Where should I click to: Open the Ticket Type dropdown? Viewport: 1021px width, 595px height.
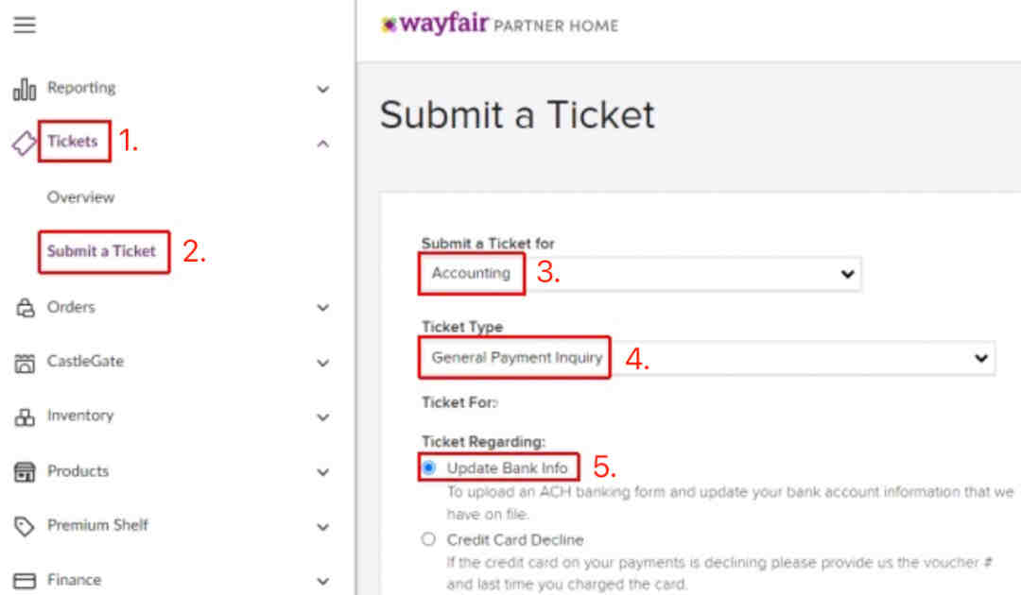pyautogui.click(x=707, y=358)
